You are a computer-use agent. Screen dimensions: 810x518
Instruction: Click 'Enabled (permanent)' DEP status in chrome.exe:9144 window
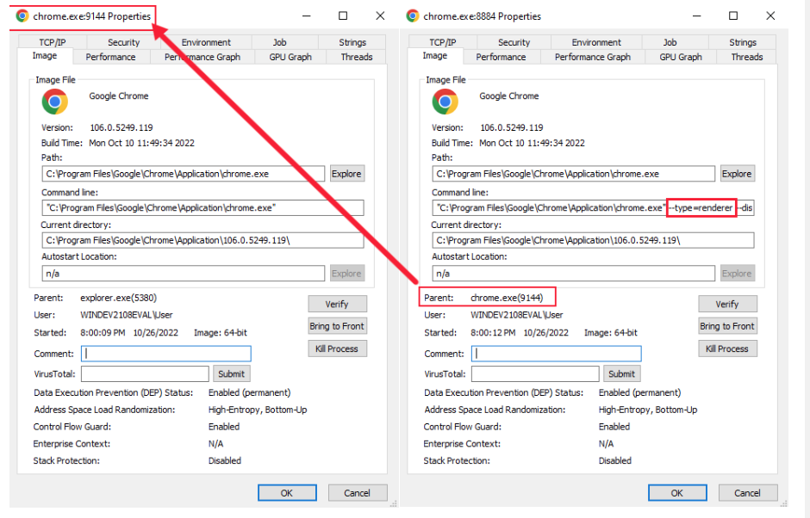250,392
